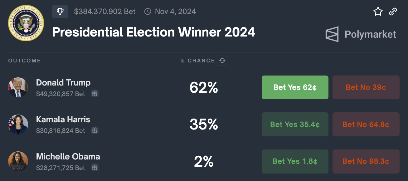Screen dimensions: 408x181
Task: Open Michelle Obama's avatar photo
Action: (x=18, y=161)
